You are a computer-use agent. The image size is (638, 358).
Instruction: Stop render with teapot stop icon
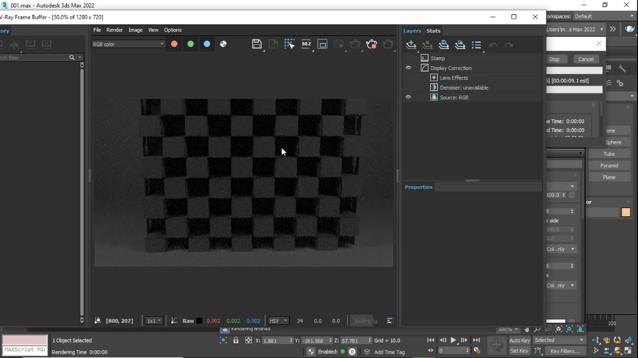[371, 44]
